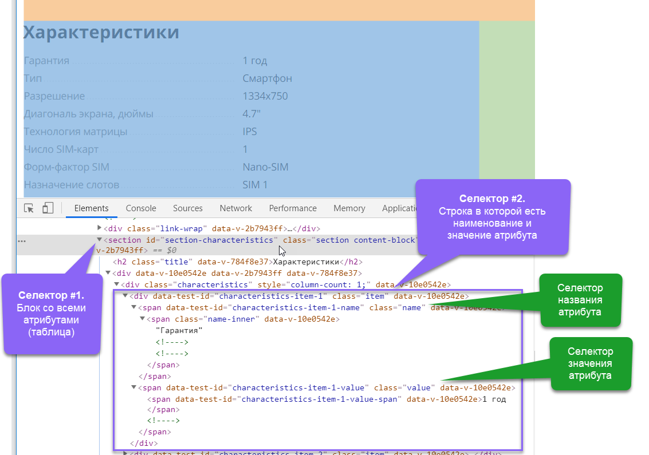
Task: Collapse the name-inner span node
Action: point(143,319)
